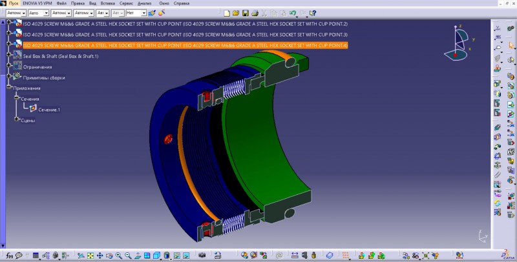Open the Правка menu
517x262 pixels.
coord(78,3)
